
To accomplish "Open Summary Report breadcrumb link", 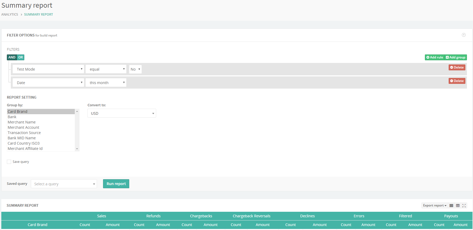I will click(39, 15).
